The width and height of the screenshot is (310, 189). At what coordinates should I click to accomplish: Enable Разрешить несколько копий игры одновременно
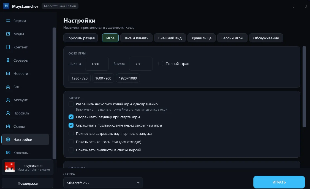tap(71, 104)
